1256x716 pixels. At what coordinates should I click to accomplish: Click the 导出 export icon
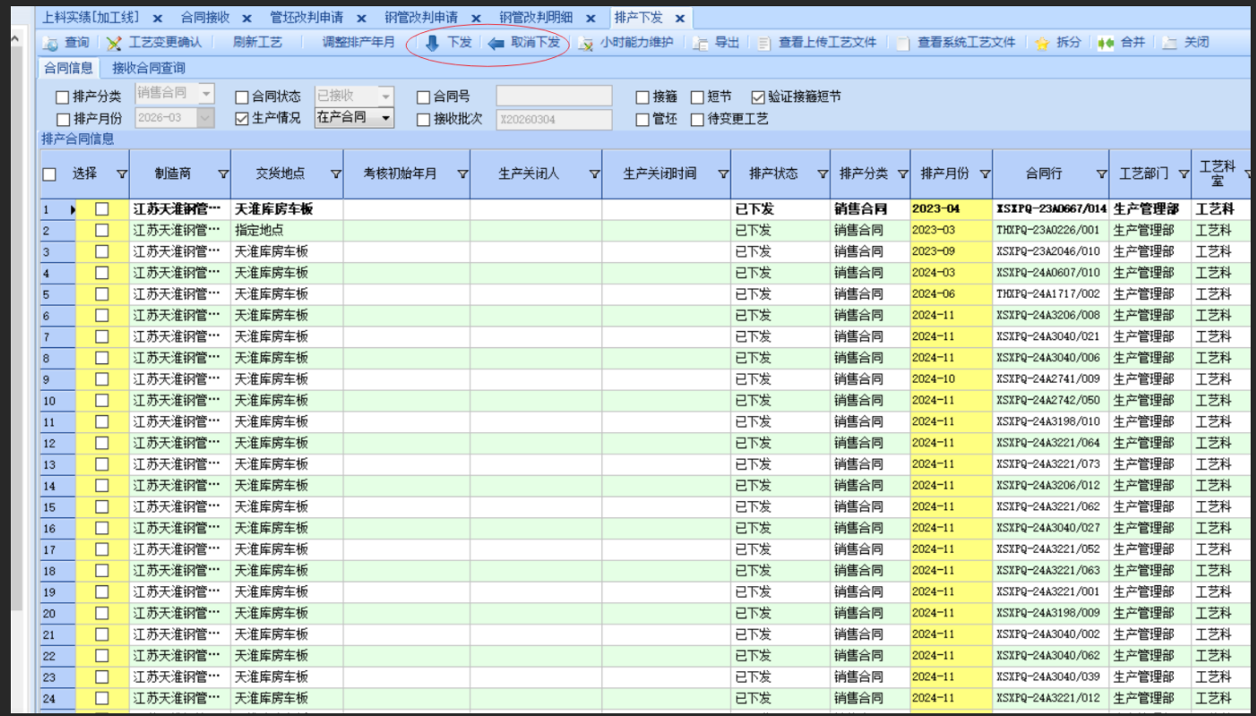coord(701,43)
